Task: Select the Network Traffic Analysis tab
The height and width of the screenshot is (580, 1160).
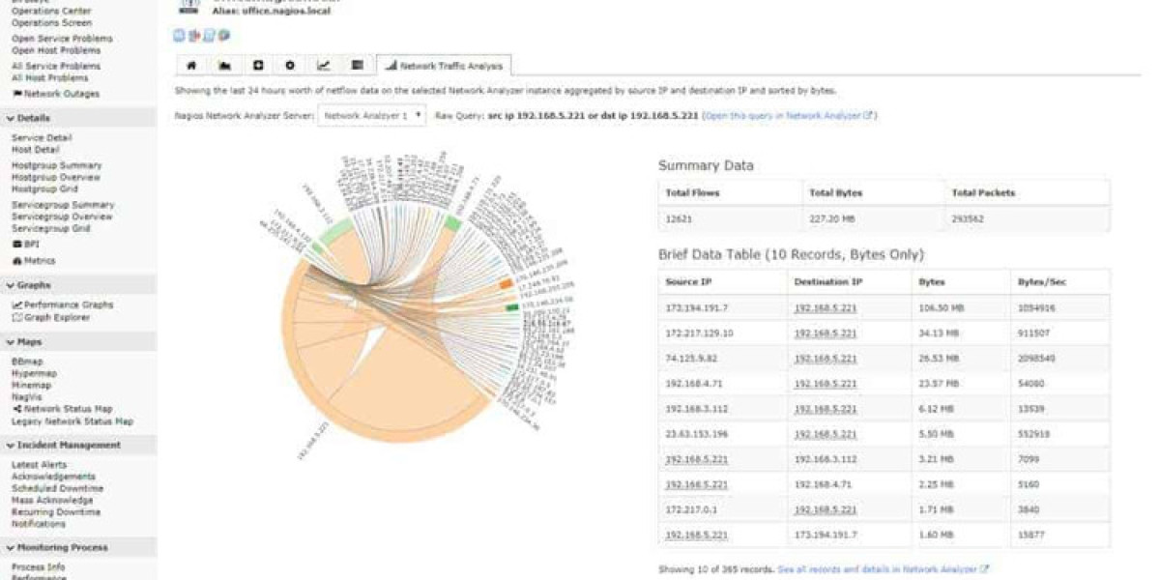Action: 444,66
